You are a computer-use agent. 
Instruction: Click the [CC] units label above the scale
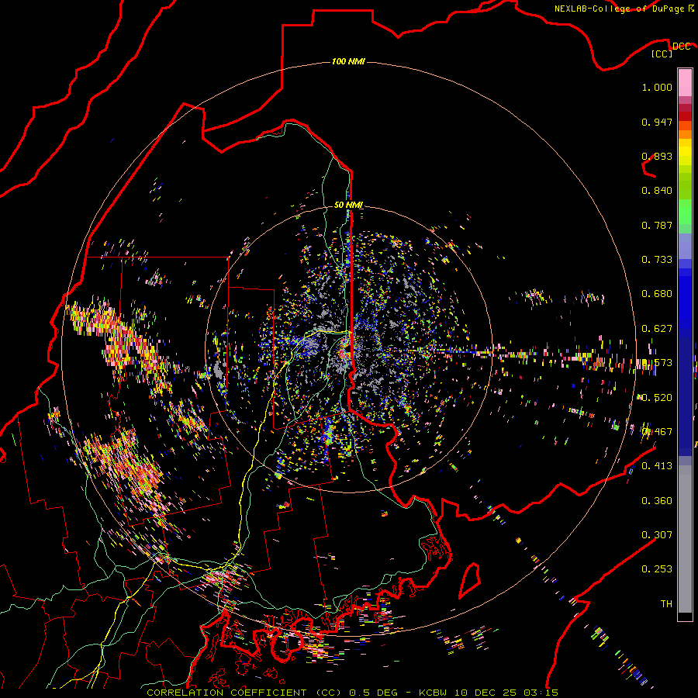click(662, 54)
